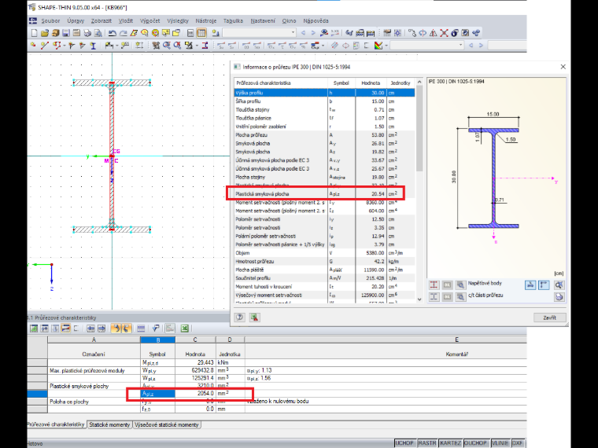Click the help button in dialog
The image size is (598, 448).
[239, 318]
